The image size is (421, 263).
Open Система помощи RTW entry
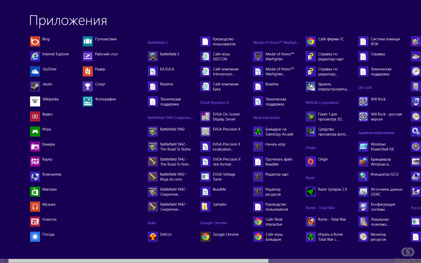379,41
